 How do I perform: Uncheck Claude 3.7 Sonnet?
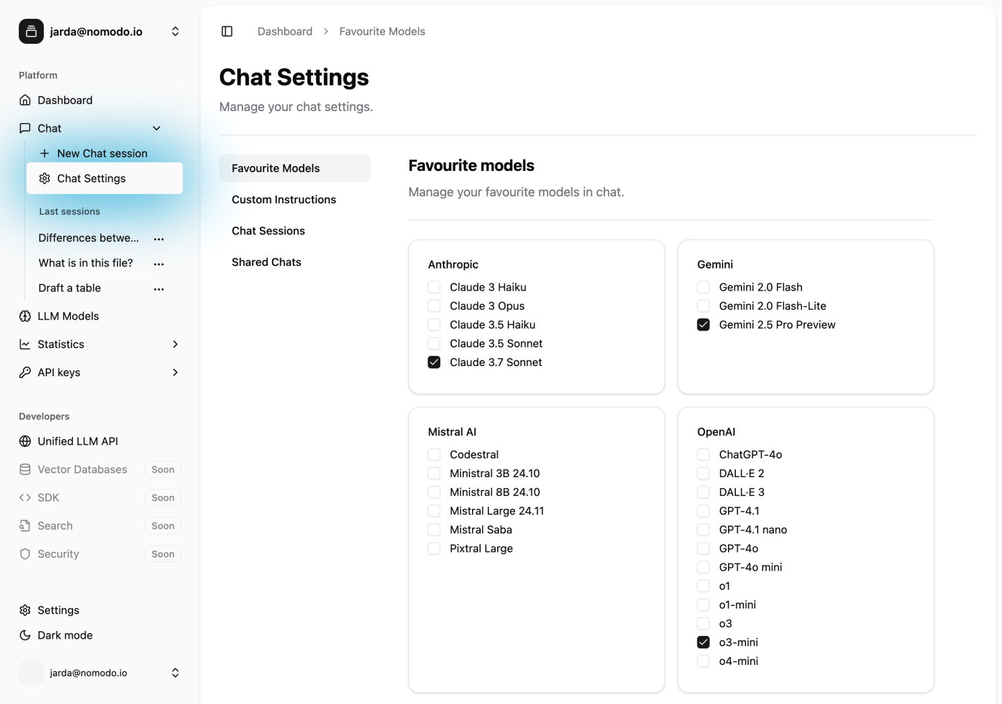(434, 362)
